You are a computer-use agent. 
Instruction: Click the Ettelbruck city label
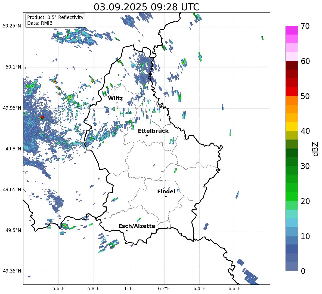(153, 131)
